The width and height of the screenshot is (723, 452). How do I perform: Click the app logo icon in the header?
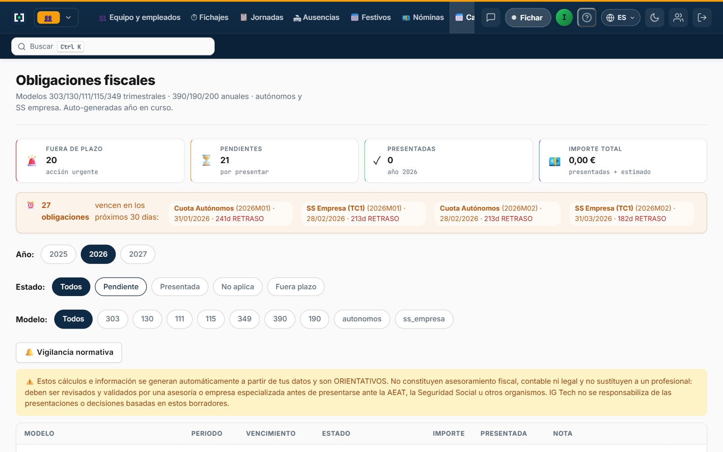pos(19,18)
